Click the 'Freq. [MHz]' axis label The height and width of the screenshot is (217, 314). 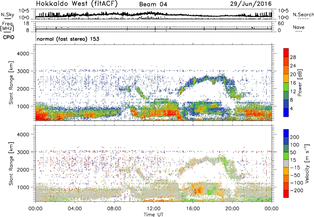(x=7, y=27)
